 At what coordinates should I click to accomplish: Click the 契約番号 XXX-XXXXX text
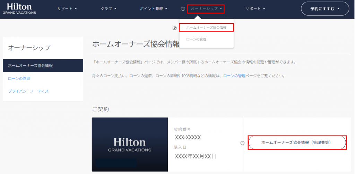(188, 137)
